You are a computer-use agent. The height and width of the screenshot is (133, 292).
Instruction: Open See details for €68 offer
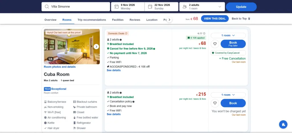113,70
